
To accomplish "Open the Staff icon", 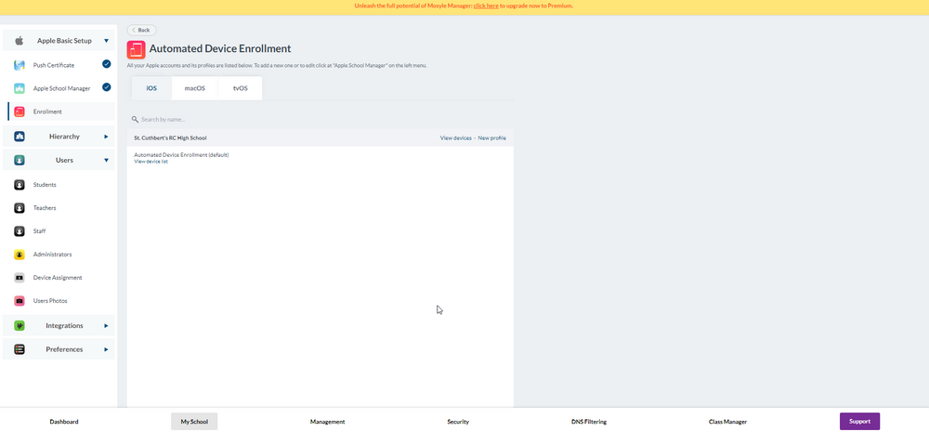I will point(19,231).
